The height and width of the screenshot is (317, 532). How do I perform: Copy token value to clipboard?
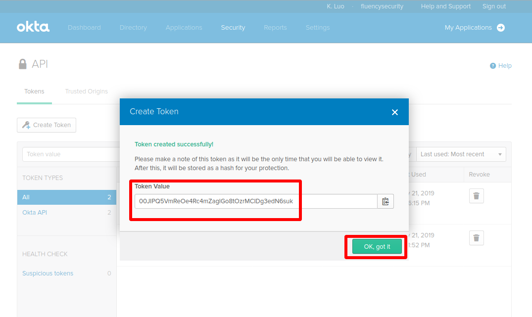(386, 201)
